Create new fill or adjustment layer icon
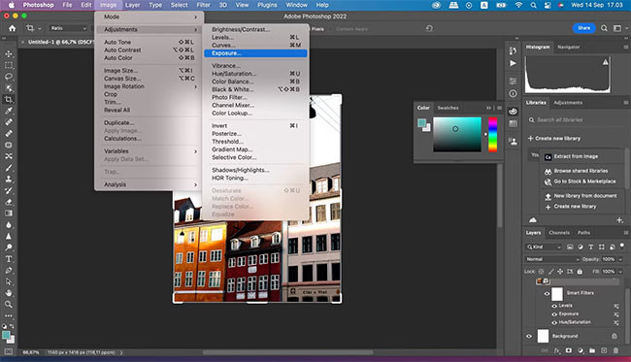The image size is (631, 362). click(x=581, y=350)
